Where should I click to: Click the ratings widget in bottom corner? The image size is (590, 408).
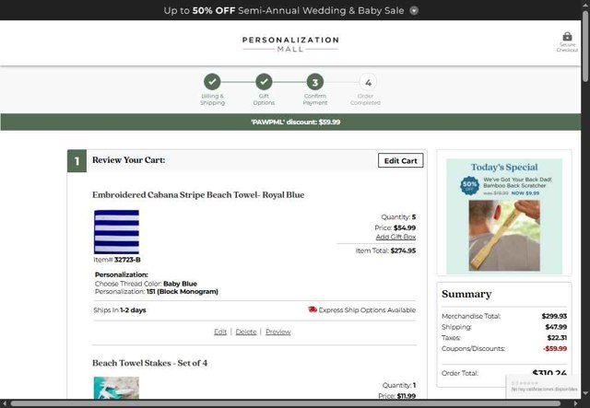coord(543,386)
